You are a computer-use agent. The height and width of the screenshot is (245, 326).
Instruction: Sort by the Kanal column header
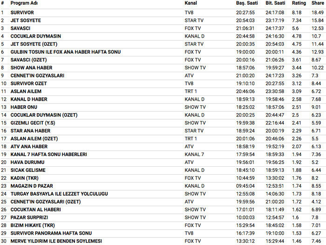pyautogui.click(x=191, y=3)
